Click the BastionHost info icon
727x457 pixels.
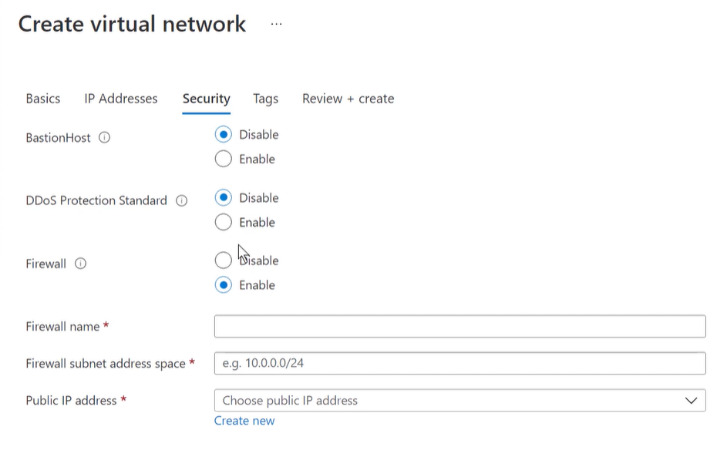(x=104, y=138)
